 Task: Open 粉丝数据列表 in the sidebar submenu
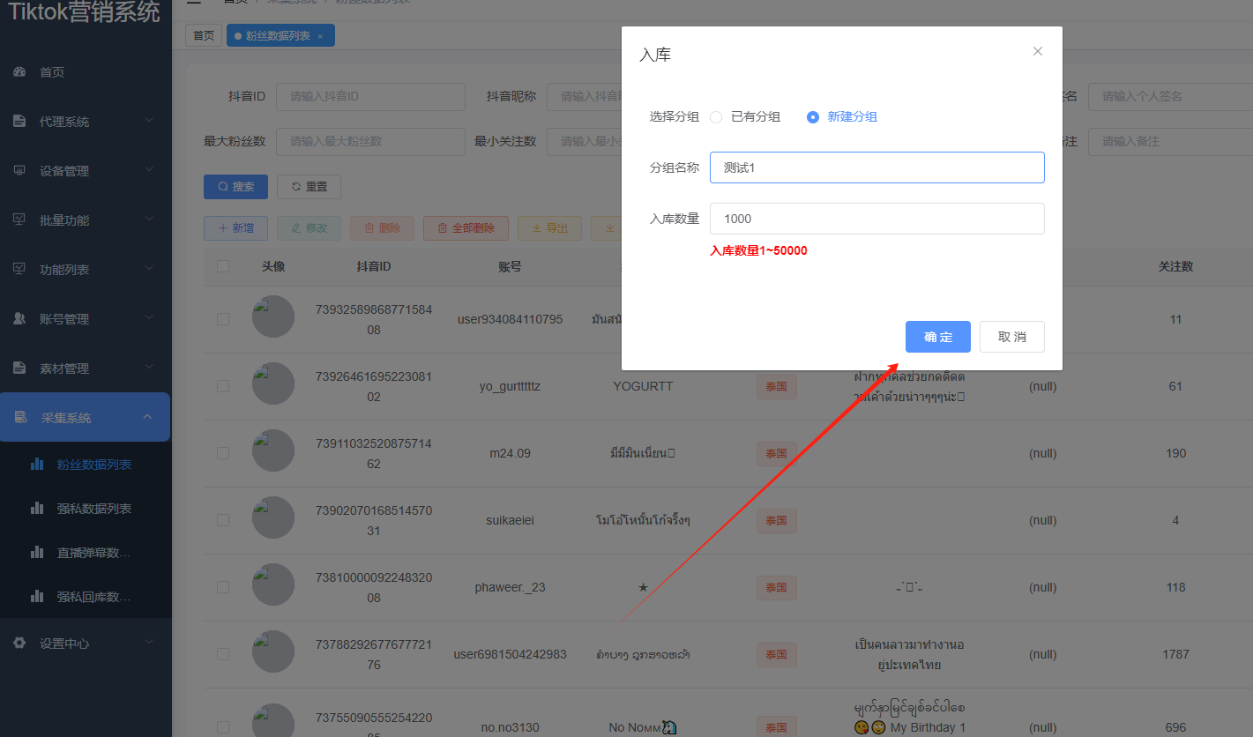click(x=94, y=464)
